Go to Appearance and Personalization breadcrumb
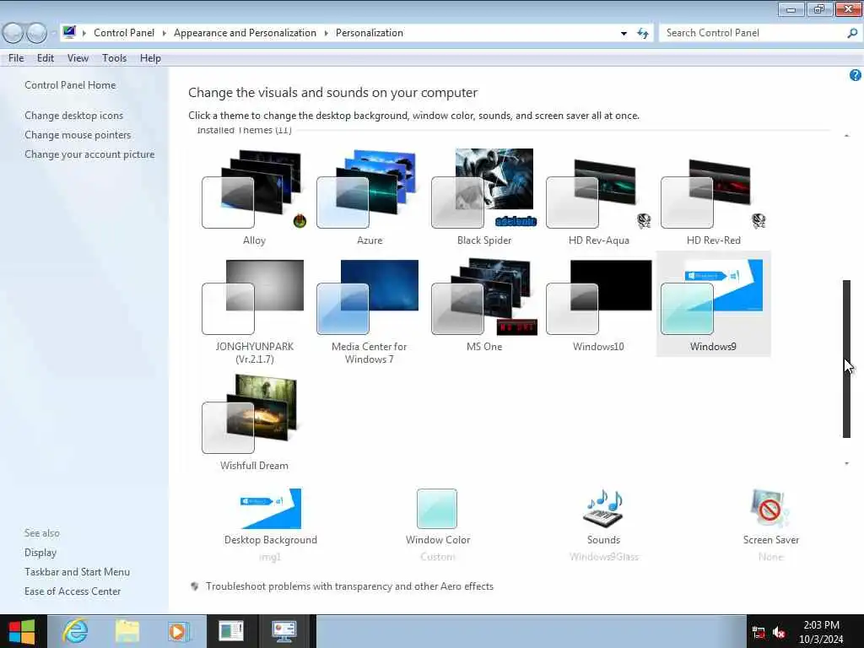This screenshot has height=648, width=864. (x=246, y=33)
